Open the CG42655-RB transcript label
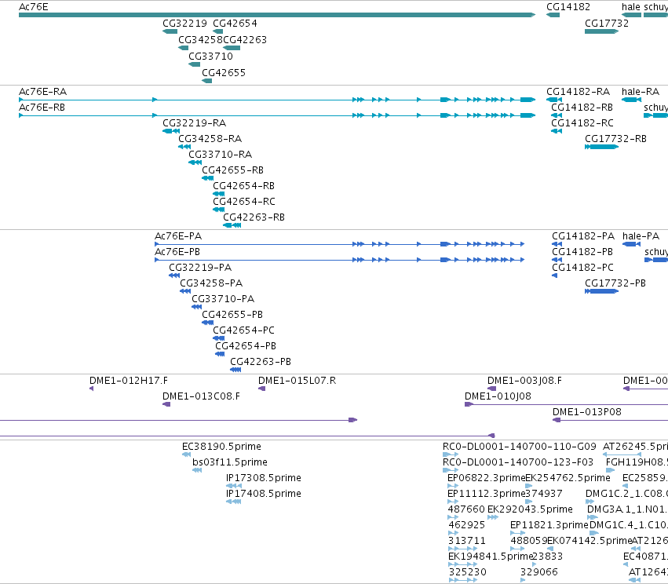The height and width of the screenshot is (584, 668). pos(233,170)
